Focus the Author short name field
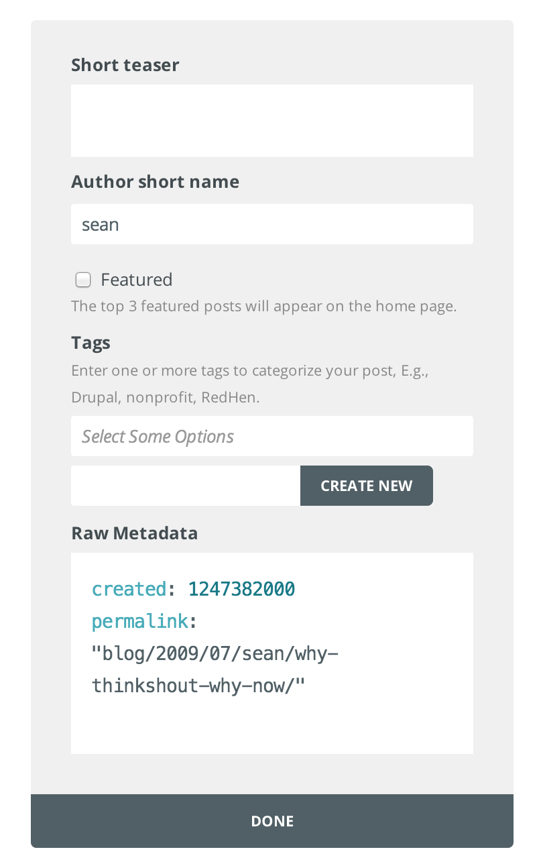This screenshot has width=539, height=868. tap(272, 224)
